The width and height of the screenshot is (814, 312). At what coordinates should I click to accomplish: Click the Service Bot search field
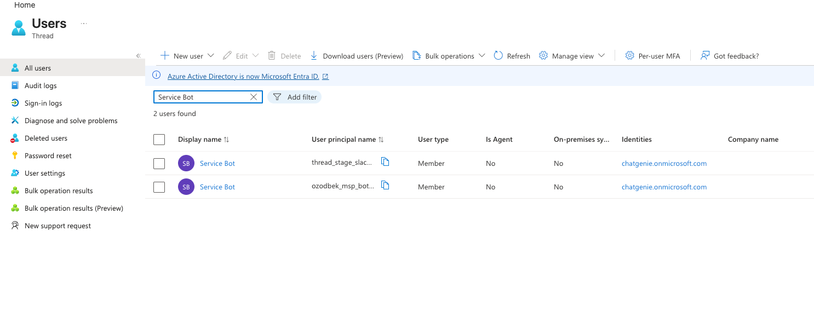click(x=202, y=97)
